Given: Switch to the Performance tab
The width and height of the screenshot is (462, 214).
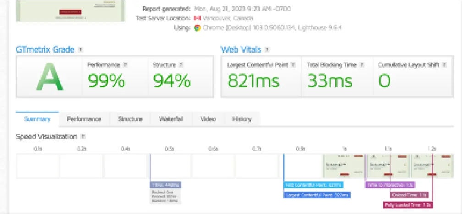Looking at the screenshot, I should click(84, 119).
